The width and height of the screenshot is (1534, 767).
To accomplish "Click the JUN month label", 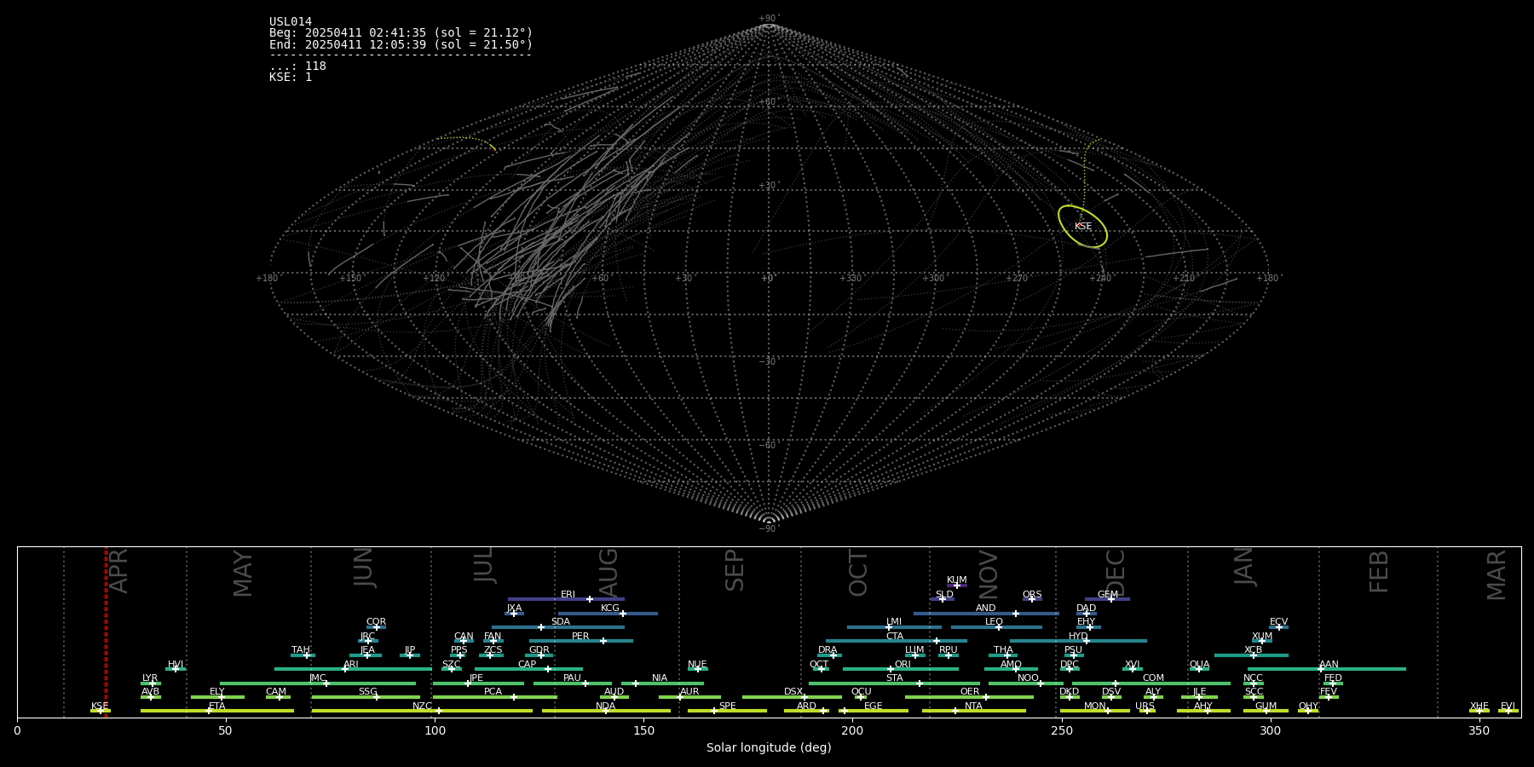I will (x=364, y=568).
